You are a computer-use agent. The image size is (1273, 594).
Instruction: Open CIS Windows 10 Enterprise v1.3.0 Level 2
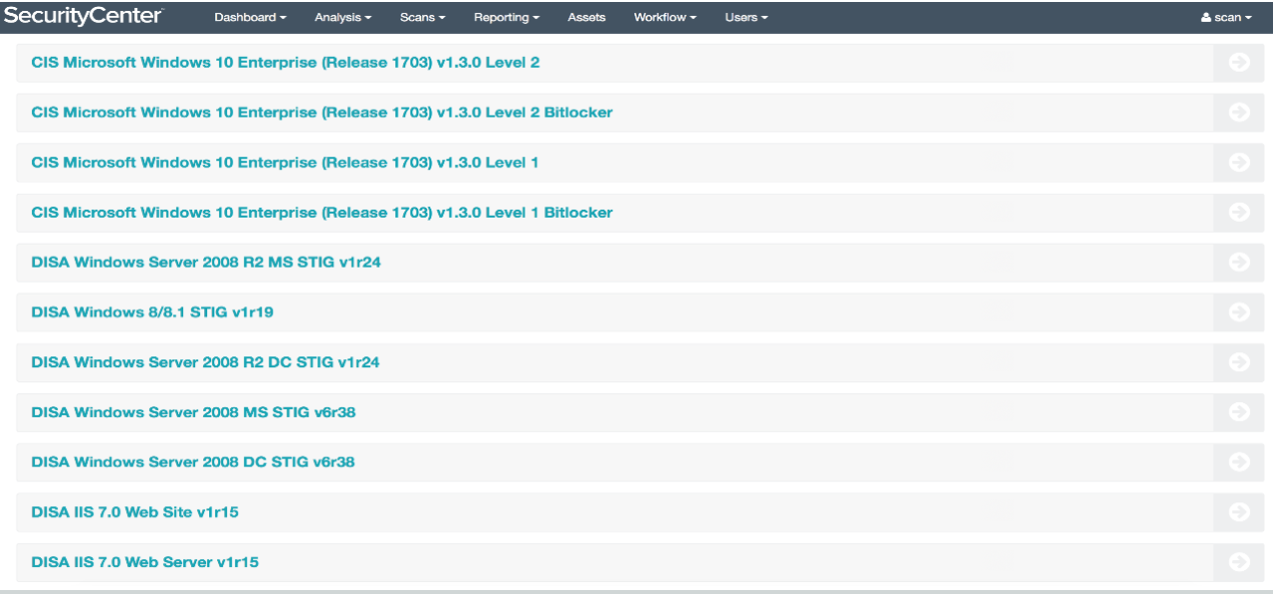286,63
